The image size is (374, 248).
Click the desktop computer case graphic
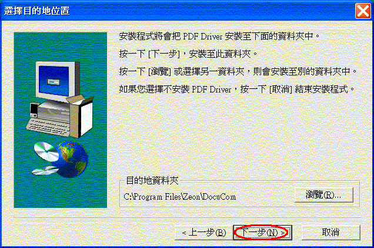click(54, 111)
